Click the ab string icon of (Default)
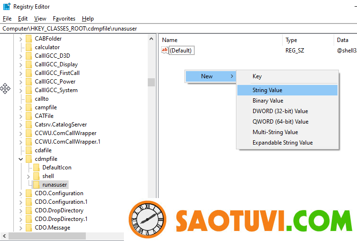Image resolution: width=357 pixels, height=241 pixels. pos(164,50)
